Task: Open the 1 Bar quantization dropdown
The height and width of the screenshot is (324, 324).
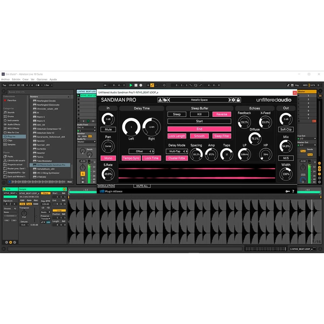Action: (x=48, y=85)
